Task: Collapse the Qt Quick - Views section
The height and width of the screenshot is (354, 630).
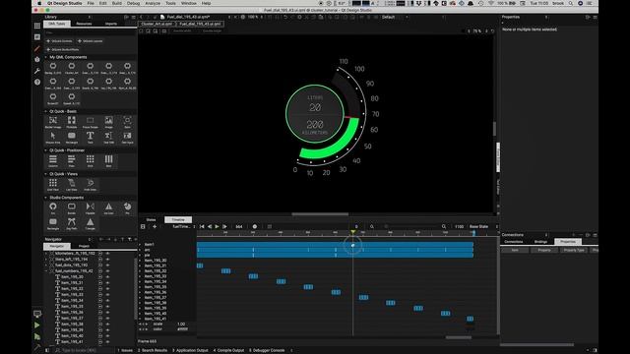Action: 45,174
